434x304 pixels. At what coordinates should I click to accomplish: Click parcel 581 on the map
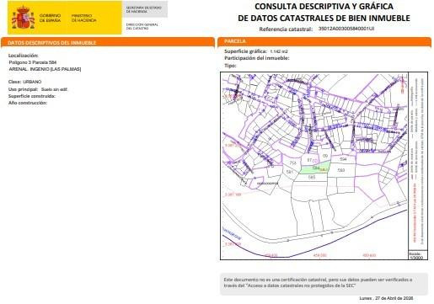click(x=289, y=172)
